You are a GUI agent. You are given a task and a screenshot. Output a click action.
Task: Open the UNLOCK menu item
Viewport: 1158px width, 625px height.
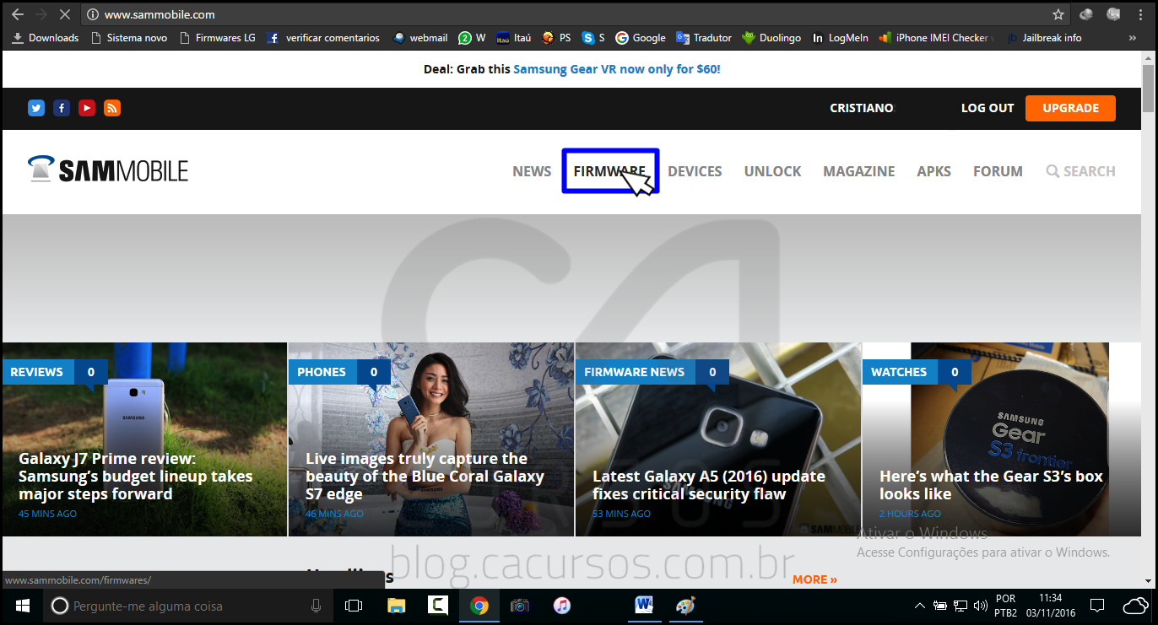pos(772,171)
